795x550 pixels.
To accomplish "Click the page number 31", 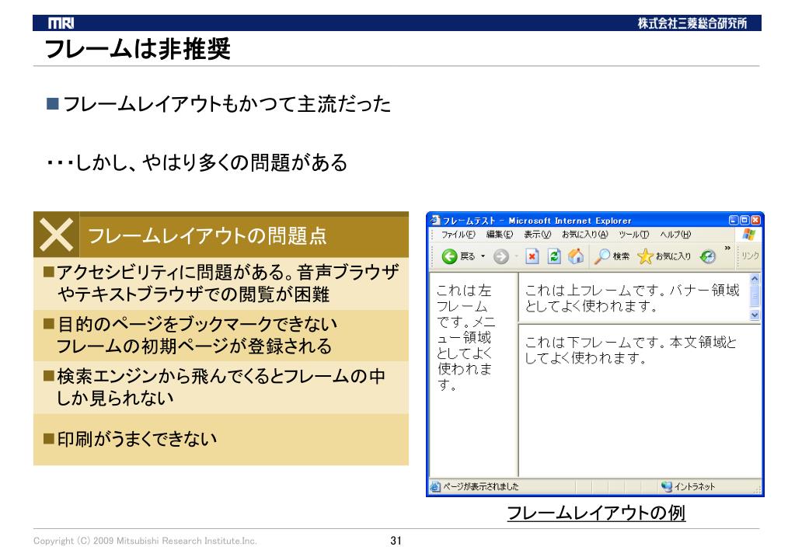I will coord(396,541).
